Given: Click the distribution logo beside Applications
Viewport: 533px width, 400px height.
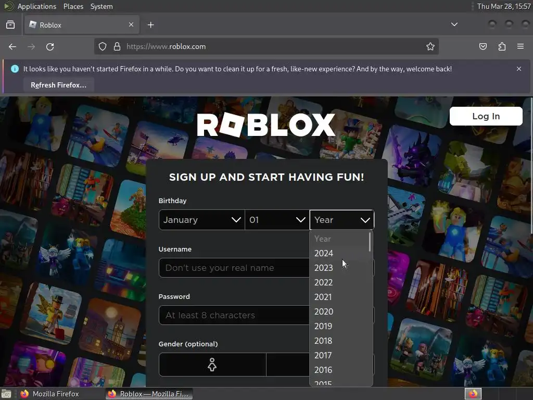Looking at the screenshot, I should coord(8,6).
